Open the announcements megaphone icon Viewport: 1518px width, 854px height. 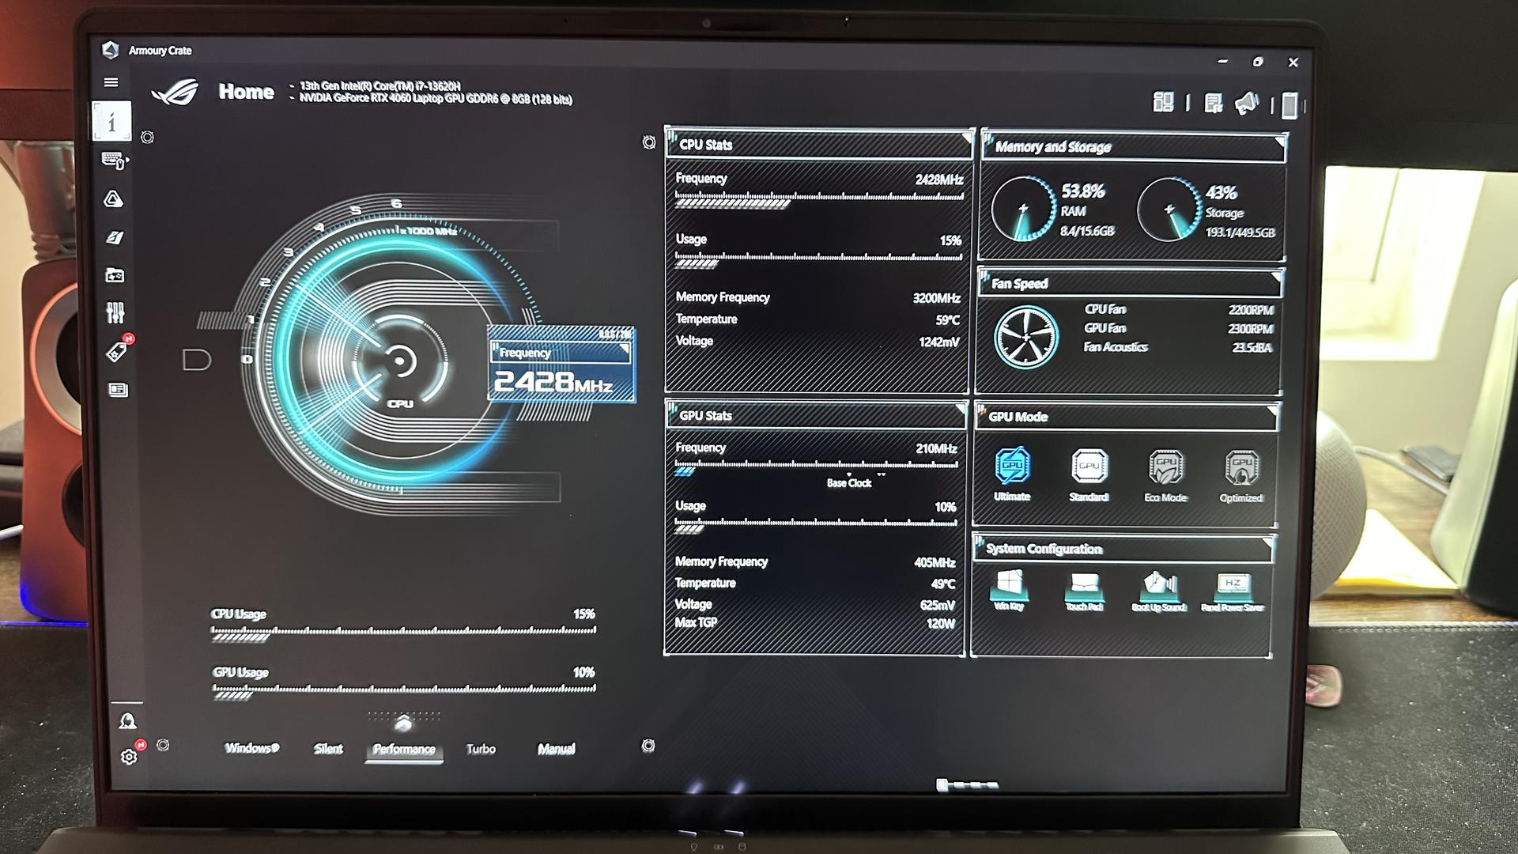pyautogui.click(x=1247, y=103)
